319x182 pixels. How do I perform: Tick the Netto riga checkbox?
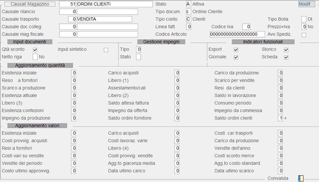(x=35, y=57)
